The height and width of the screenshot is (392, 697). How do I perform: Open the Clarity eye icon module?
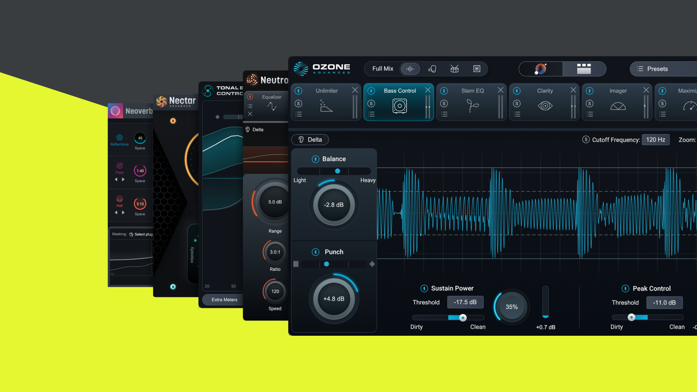pos(545,106)
